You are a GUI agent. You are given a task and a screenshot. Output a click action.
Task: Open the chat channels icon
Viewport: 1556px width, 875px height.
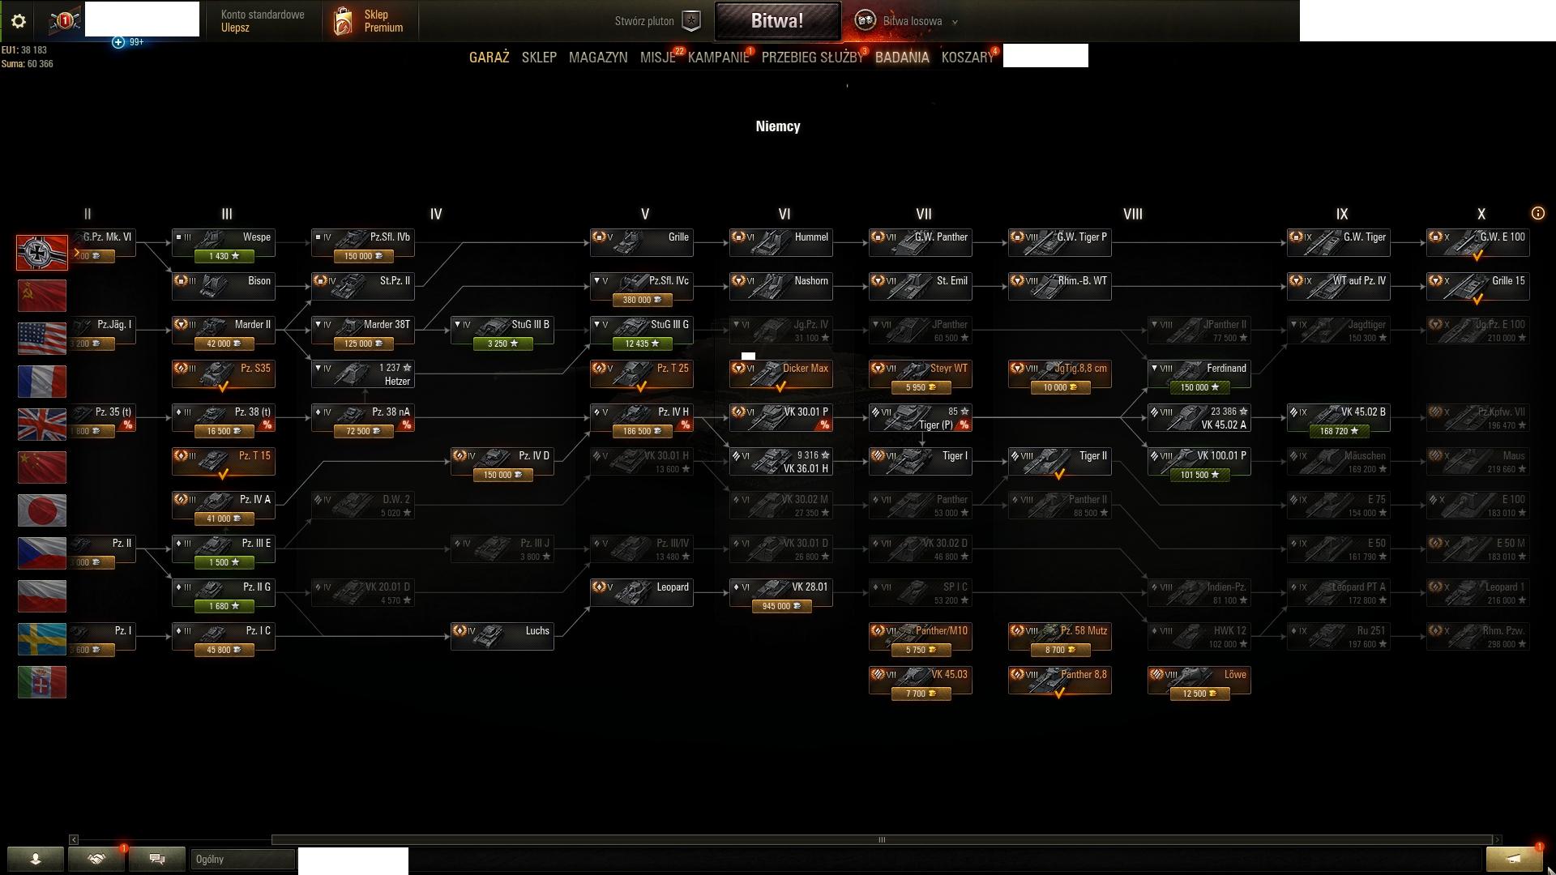(157, 859)
